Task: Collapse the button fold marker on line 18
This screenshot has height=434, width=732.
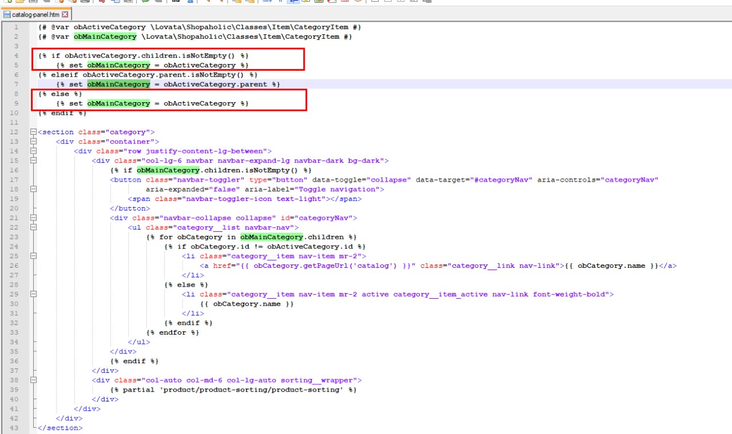Action: [x=33, y=189]
